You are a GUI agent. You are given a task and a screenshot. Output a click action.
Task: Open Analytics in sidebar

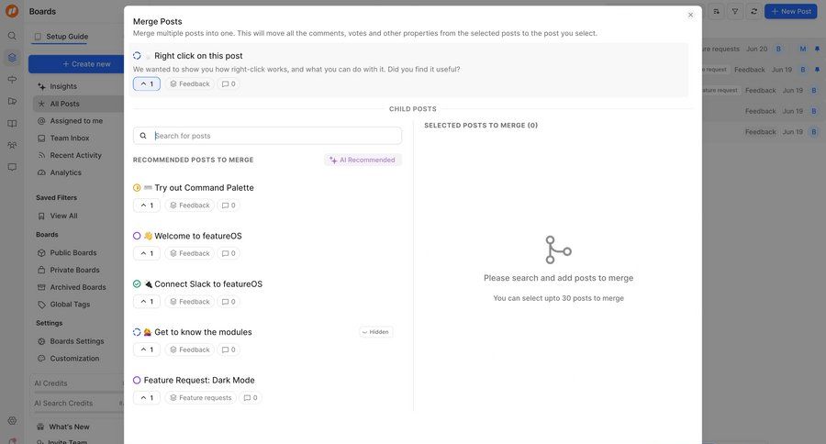click(65, 172)
